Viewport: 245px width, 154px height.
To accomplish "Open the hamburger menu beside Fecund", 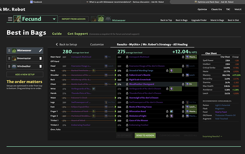I will click(x=10, y=19).
